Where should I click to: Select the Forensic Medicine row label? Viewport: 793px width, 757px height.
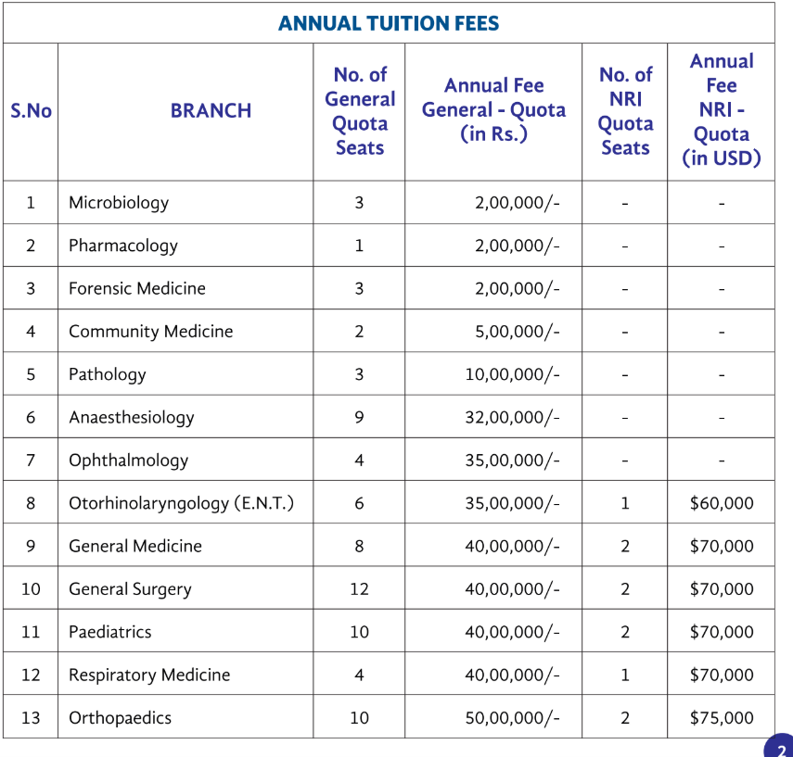tap(137, 288)
